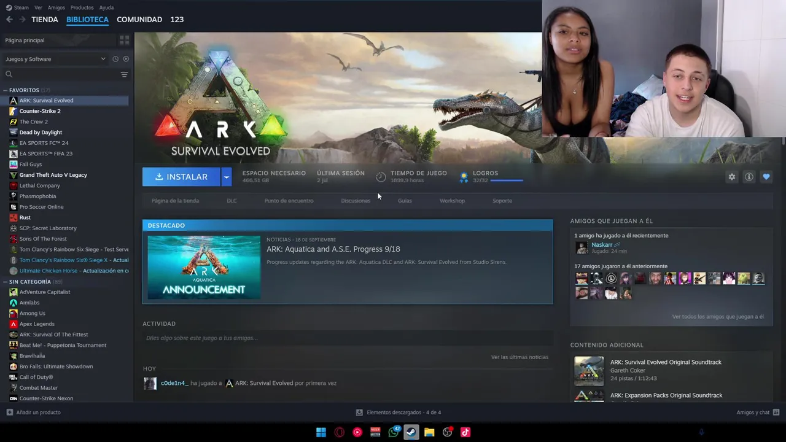Click the forward navigation arrow

[x=22, y=20]
